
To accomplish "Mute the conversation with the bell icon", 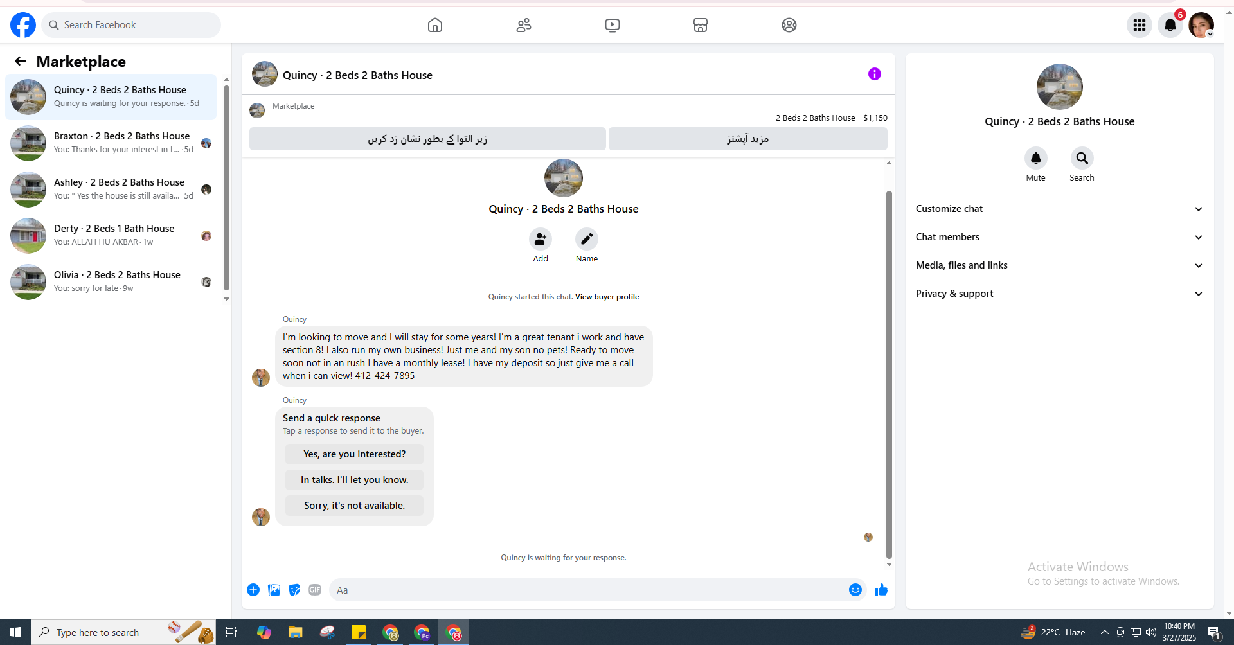I will pos(1036,158).
